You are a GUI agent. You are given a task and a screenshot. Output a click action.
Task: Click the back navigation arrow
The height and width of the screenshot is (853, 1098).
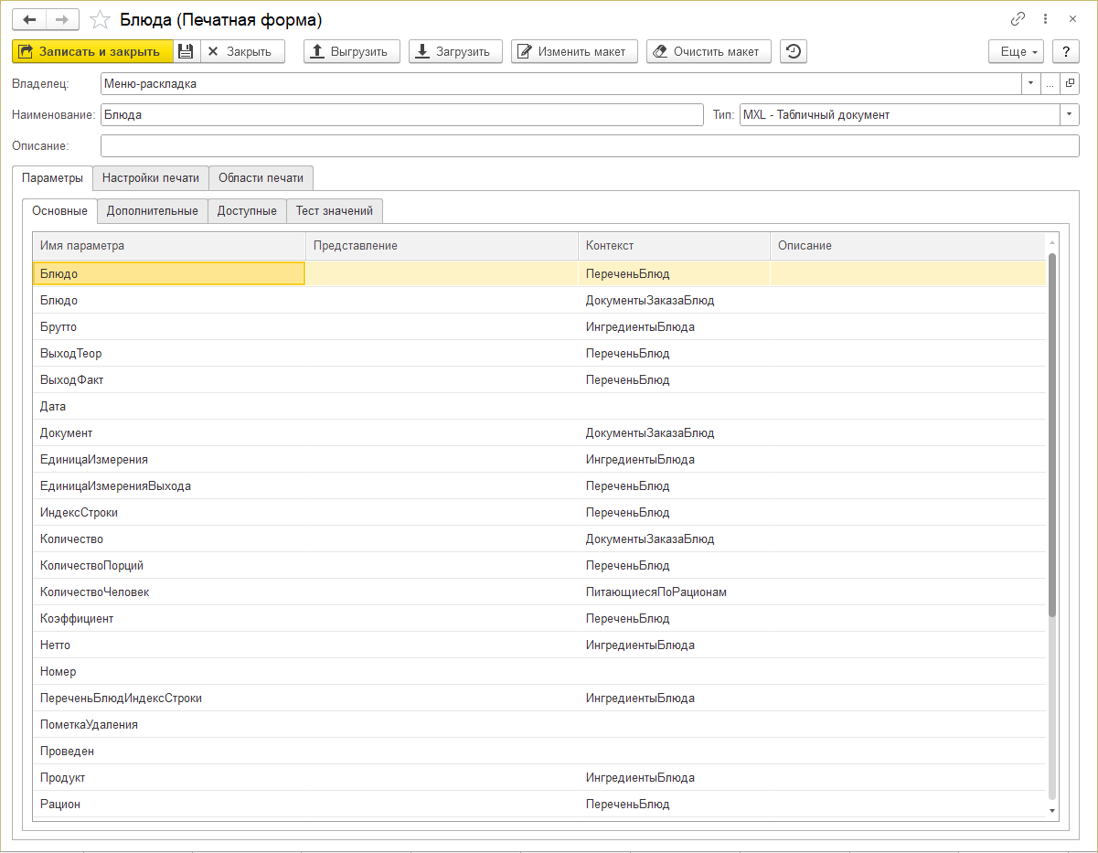pyautogui.click(x=29, y=19)
